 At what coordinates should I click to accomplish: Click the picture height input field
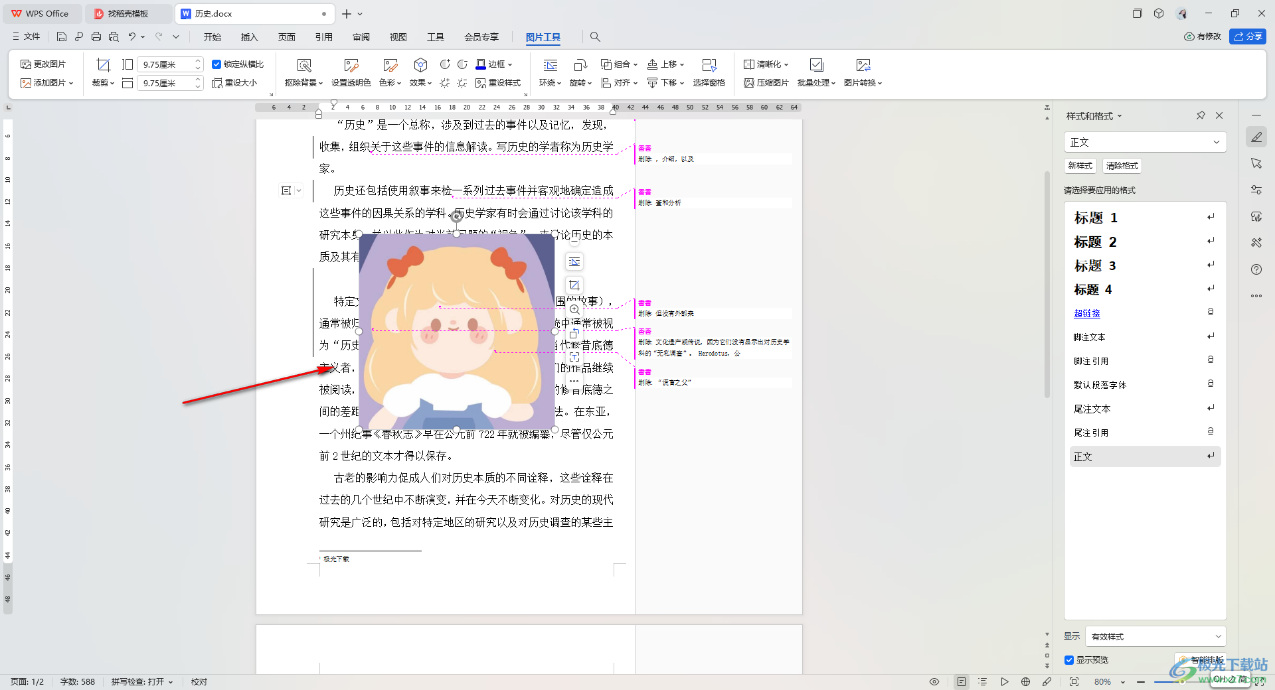coord(170,64)
